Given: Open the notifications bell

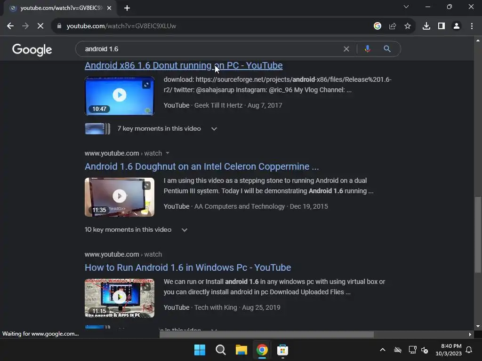Looking at the screenshot, I should [469, 350].
